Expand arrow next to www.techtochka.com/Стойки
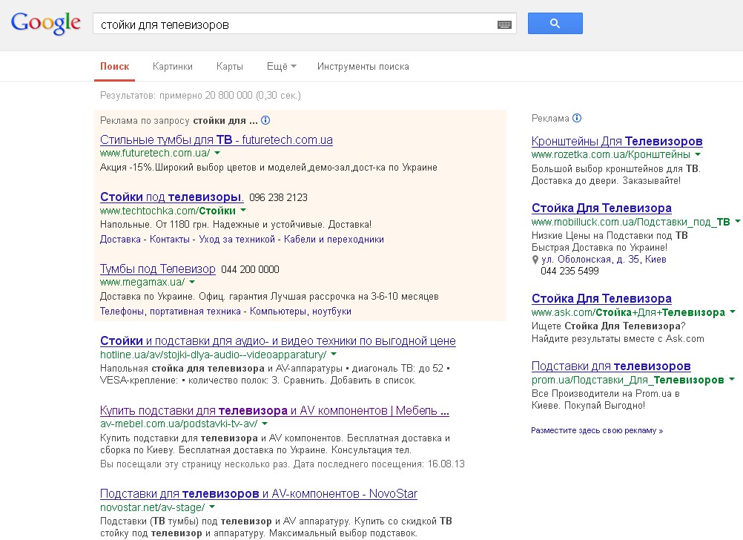The image size is (743, 540). 243,210
